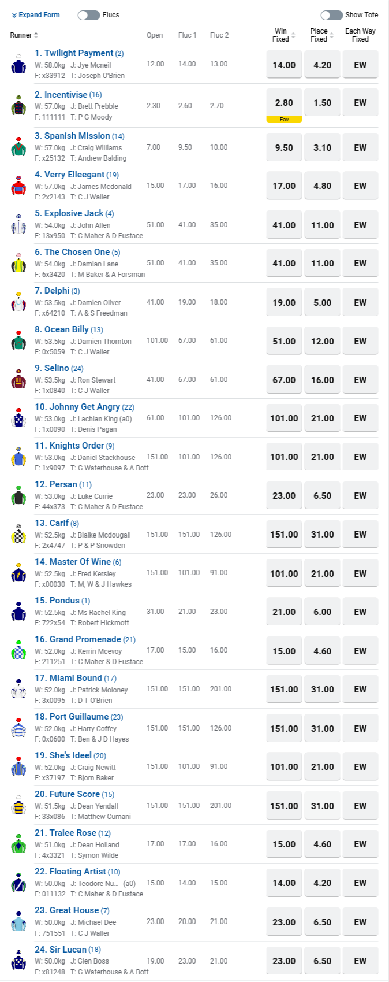This screenshot has width=389, height=982.
Task: Sort by Win Fixed odds
Action: tap(293, 35)
